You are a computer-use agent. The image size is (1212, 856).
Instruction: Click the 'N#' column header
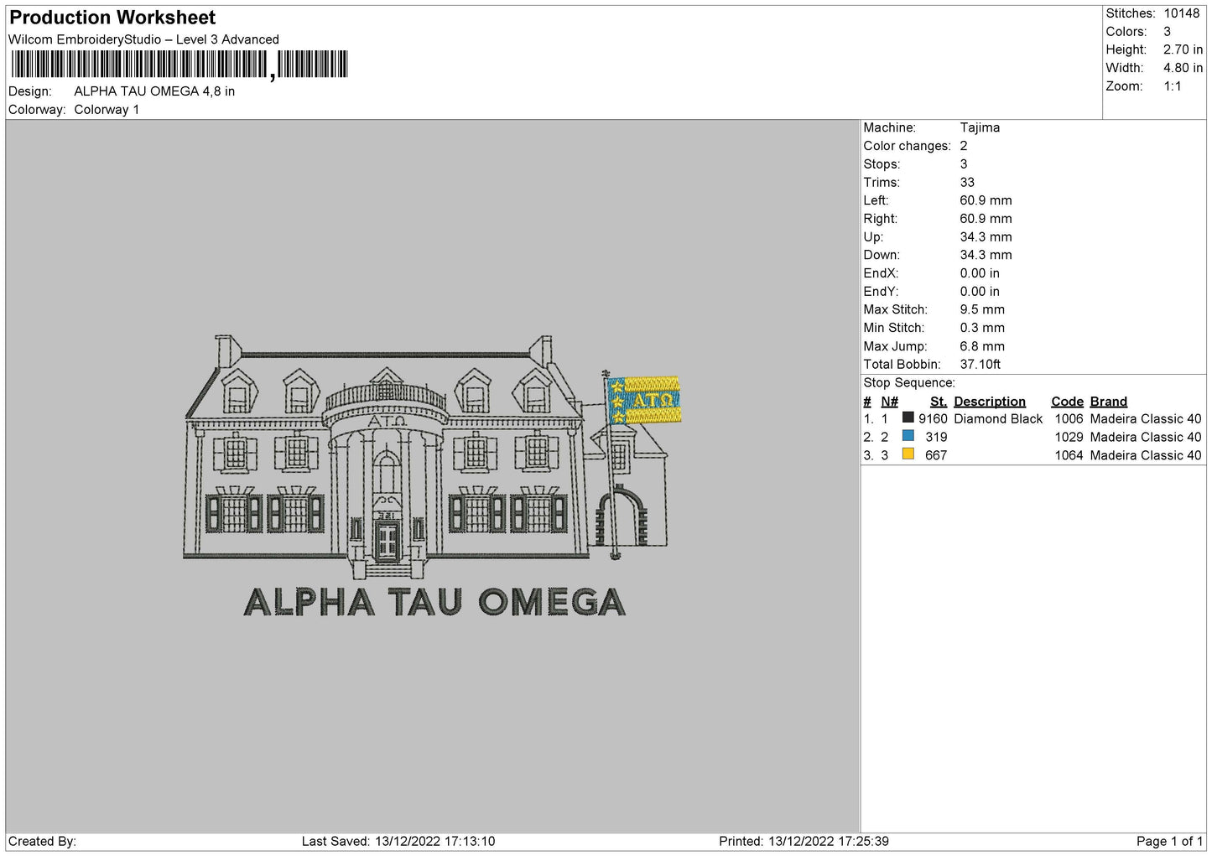click(889, 402)
